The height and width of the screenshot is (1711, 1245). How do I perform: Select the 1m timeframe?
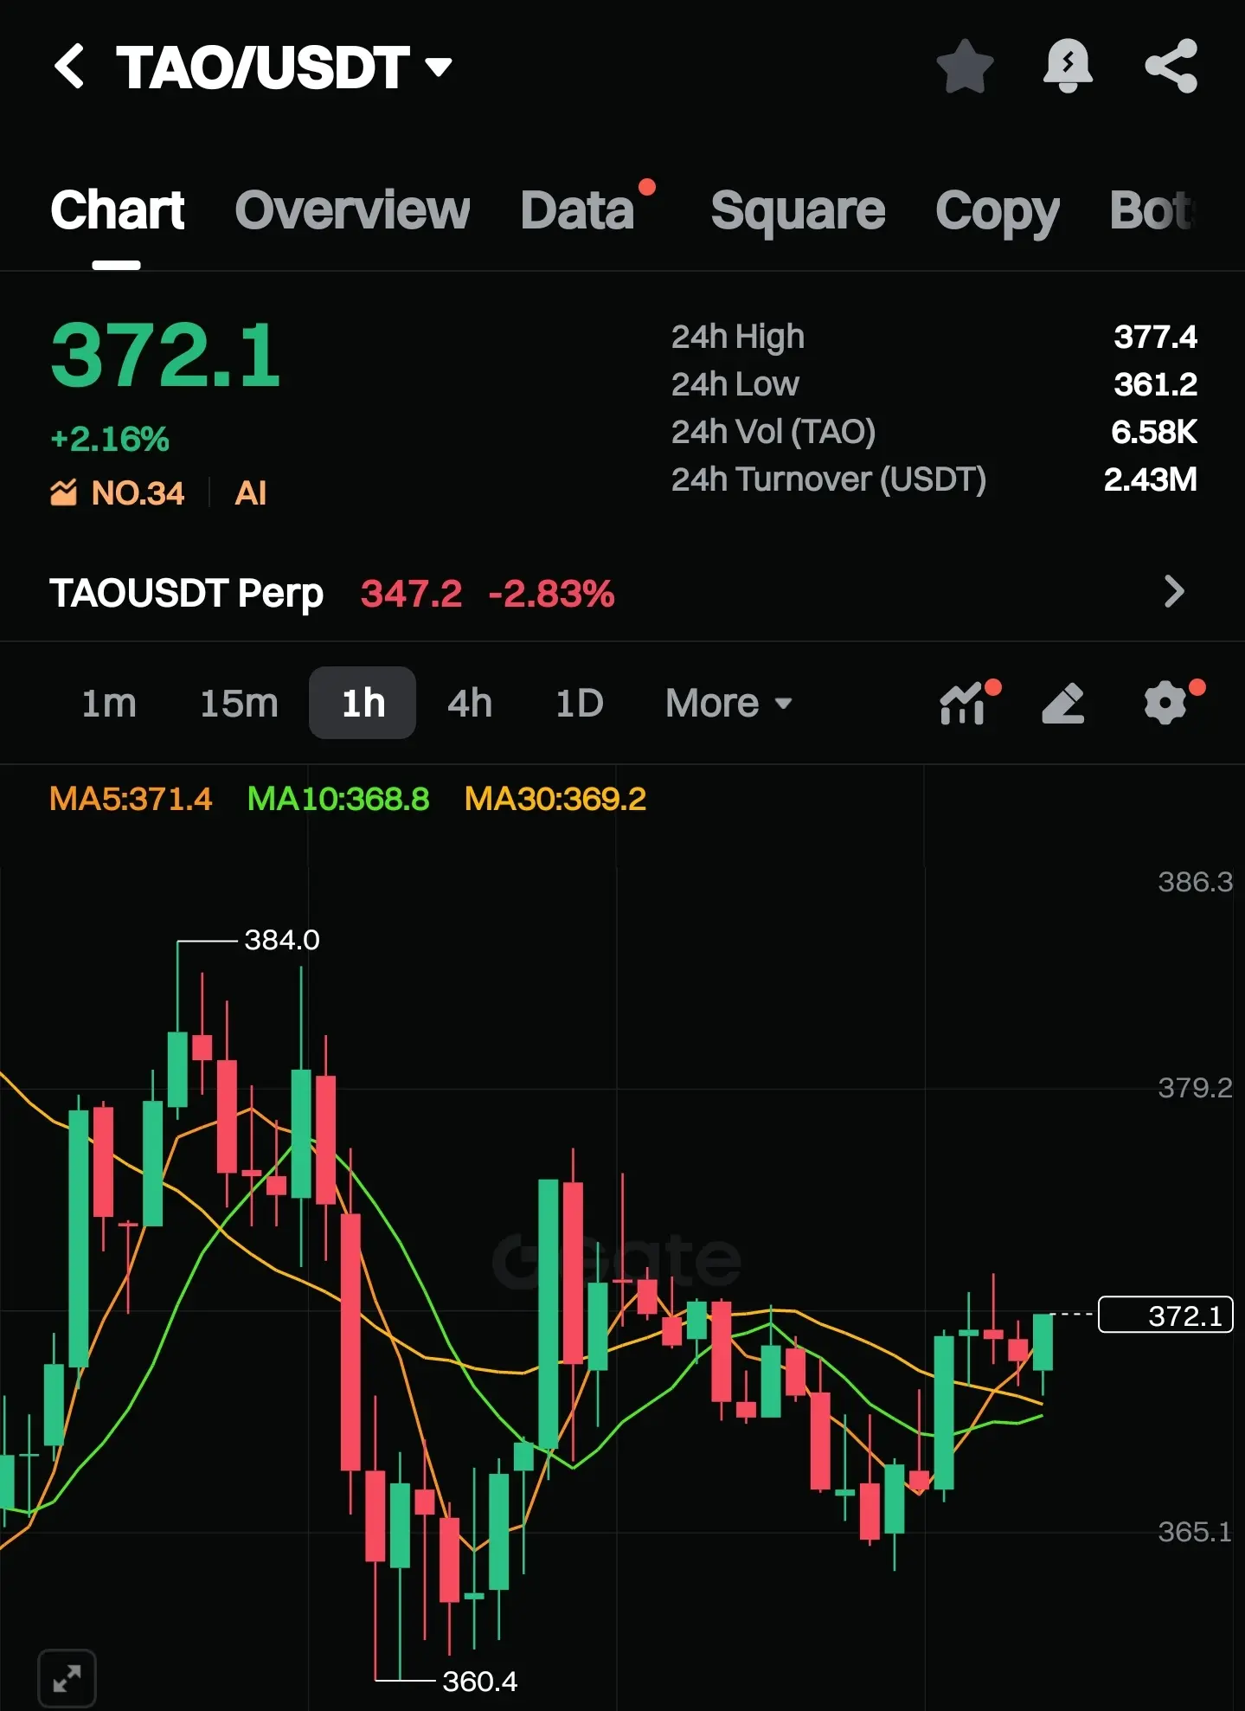[109, 703]
